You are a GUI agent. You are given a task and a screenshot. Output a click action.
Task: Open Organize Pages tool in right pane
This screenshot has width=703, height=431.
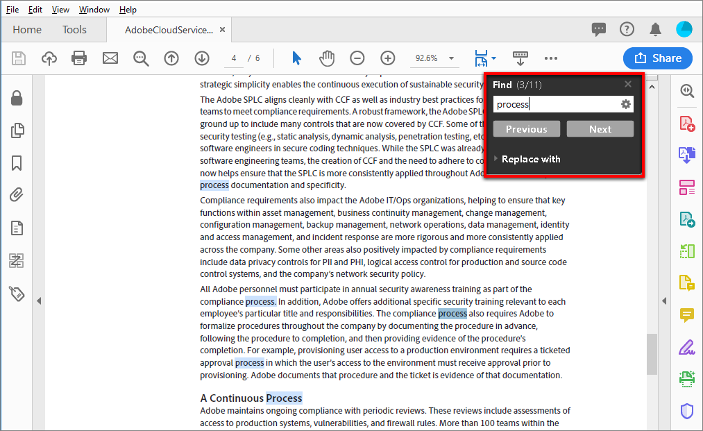tap(687, 187)
